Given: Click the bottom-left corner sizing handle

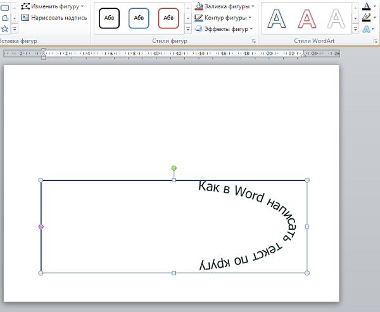Looking at the screenshot, I should [41, 273].
